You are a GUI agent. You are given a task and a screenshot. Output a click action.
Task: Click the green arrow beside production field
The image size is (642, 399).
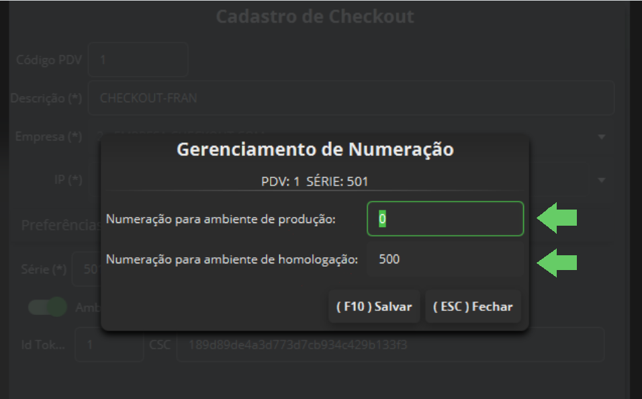[x=557, y=218]
